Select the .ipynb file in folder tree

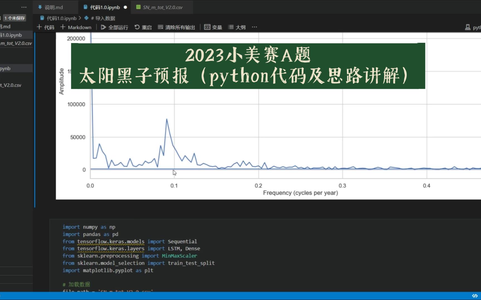[16, 68]
